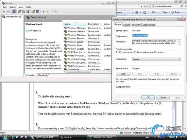This screenshot has width=187, height=140.
Task: Stop Service with the square toolbar icon
Action: [48, 12]
